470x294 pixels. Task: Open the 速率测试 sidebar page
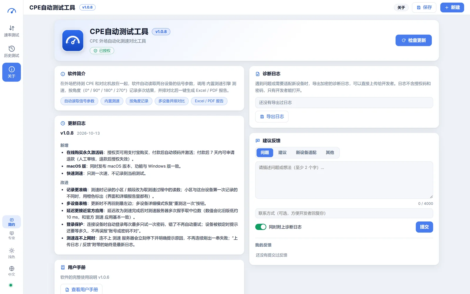(11, 31)
